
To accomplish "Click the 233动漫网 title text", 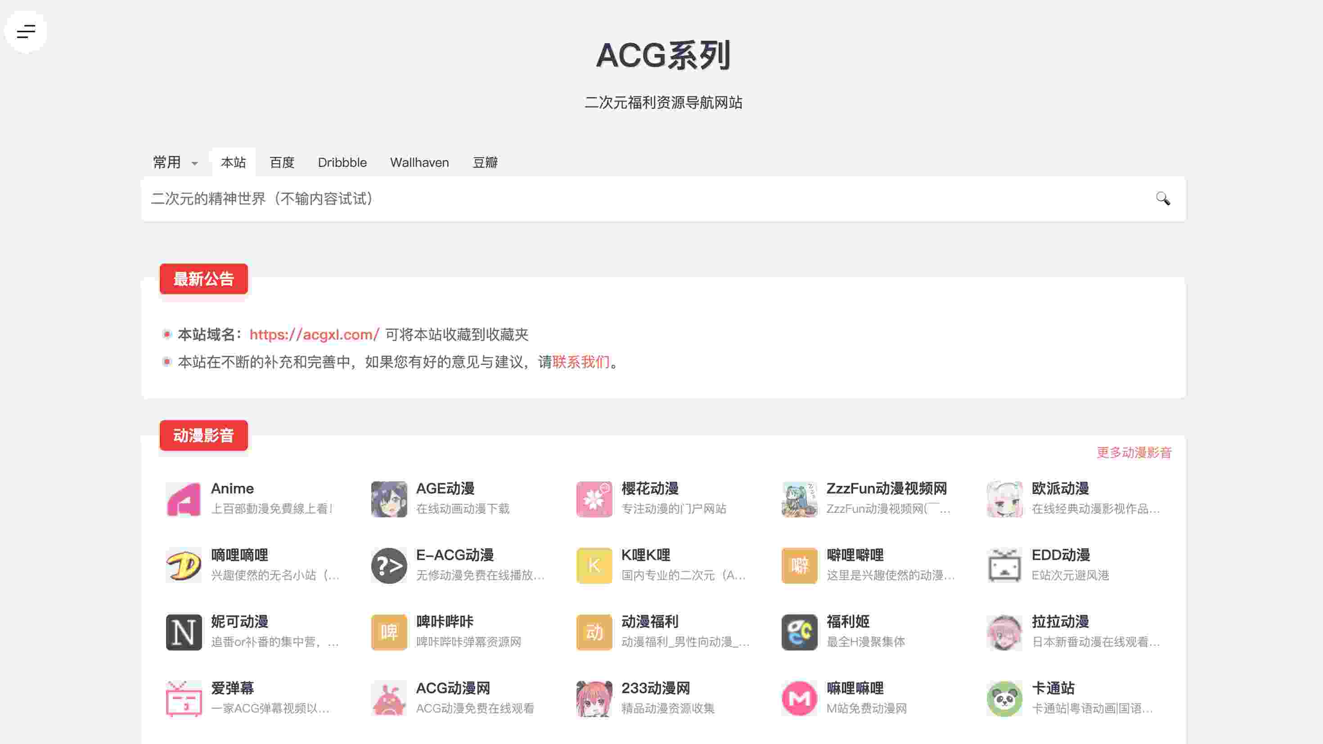I will tap(655, 688).
